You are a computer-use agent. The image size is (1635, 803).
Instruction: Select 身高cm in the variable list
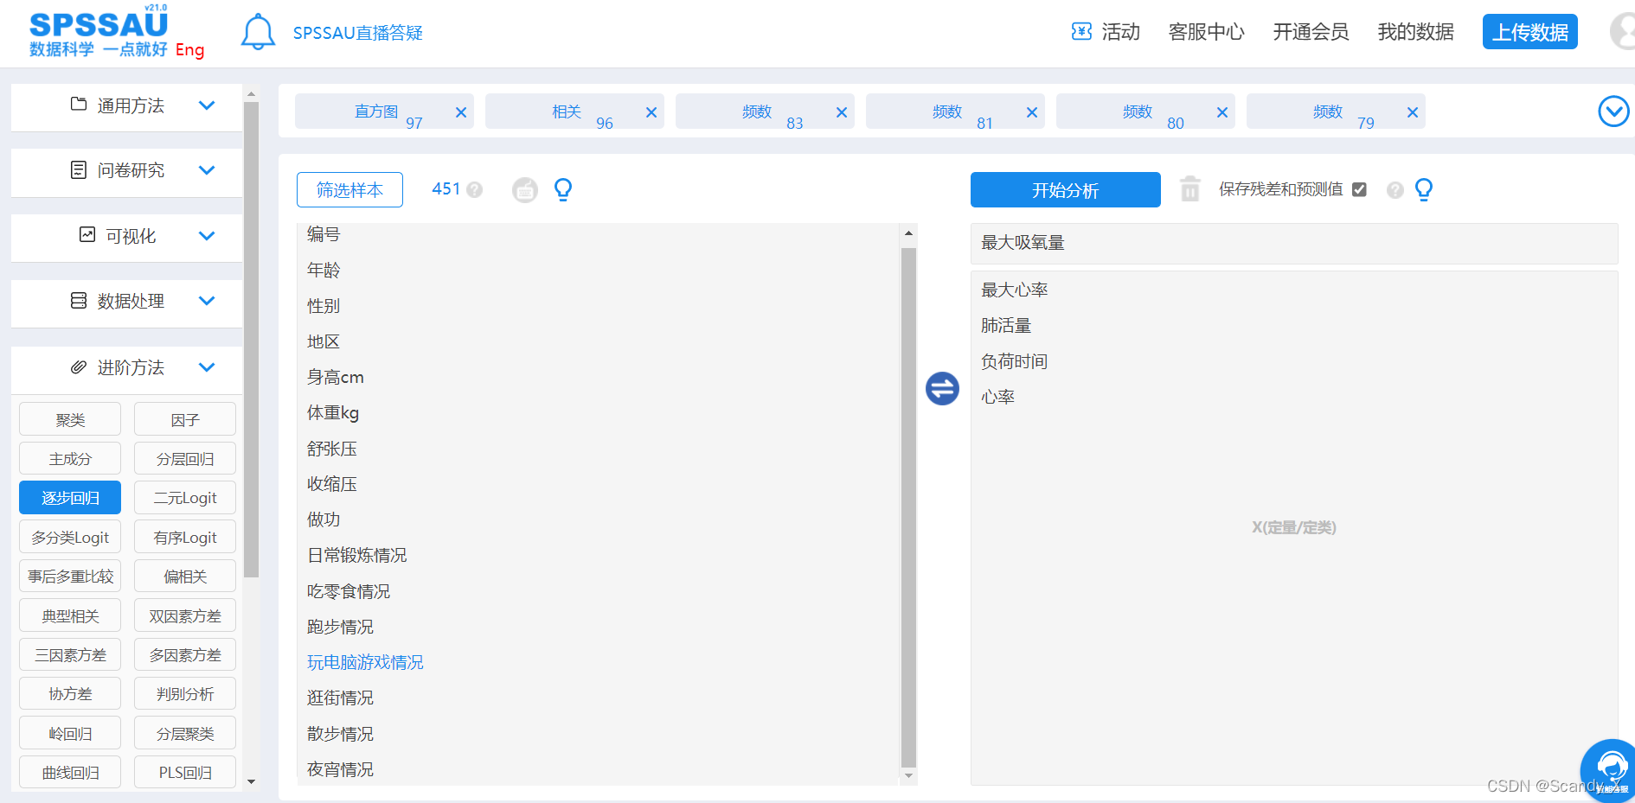(x=335, y=377)
